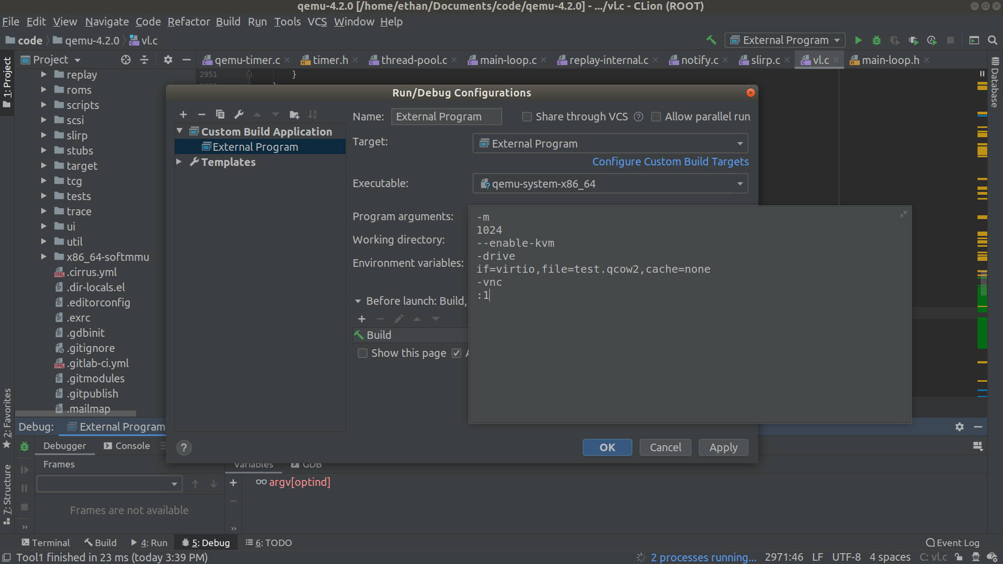Open the Executable dropdown
Image resolution: width=1003 pixels, height=564 pixels.
(610, 184)
